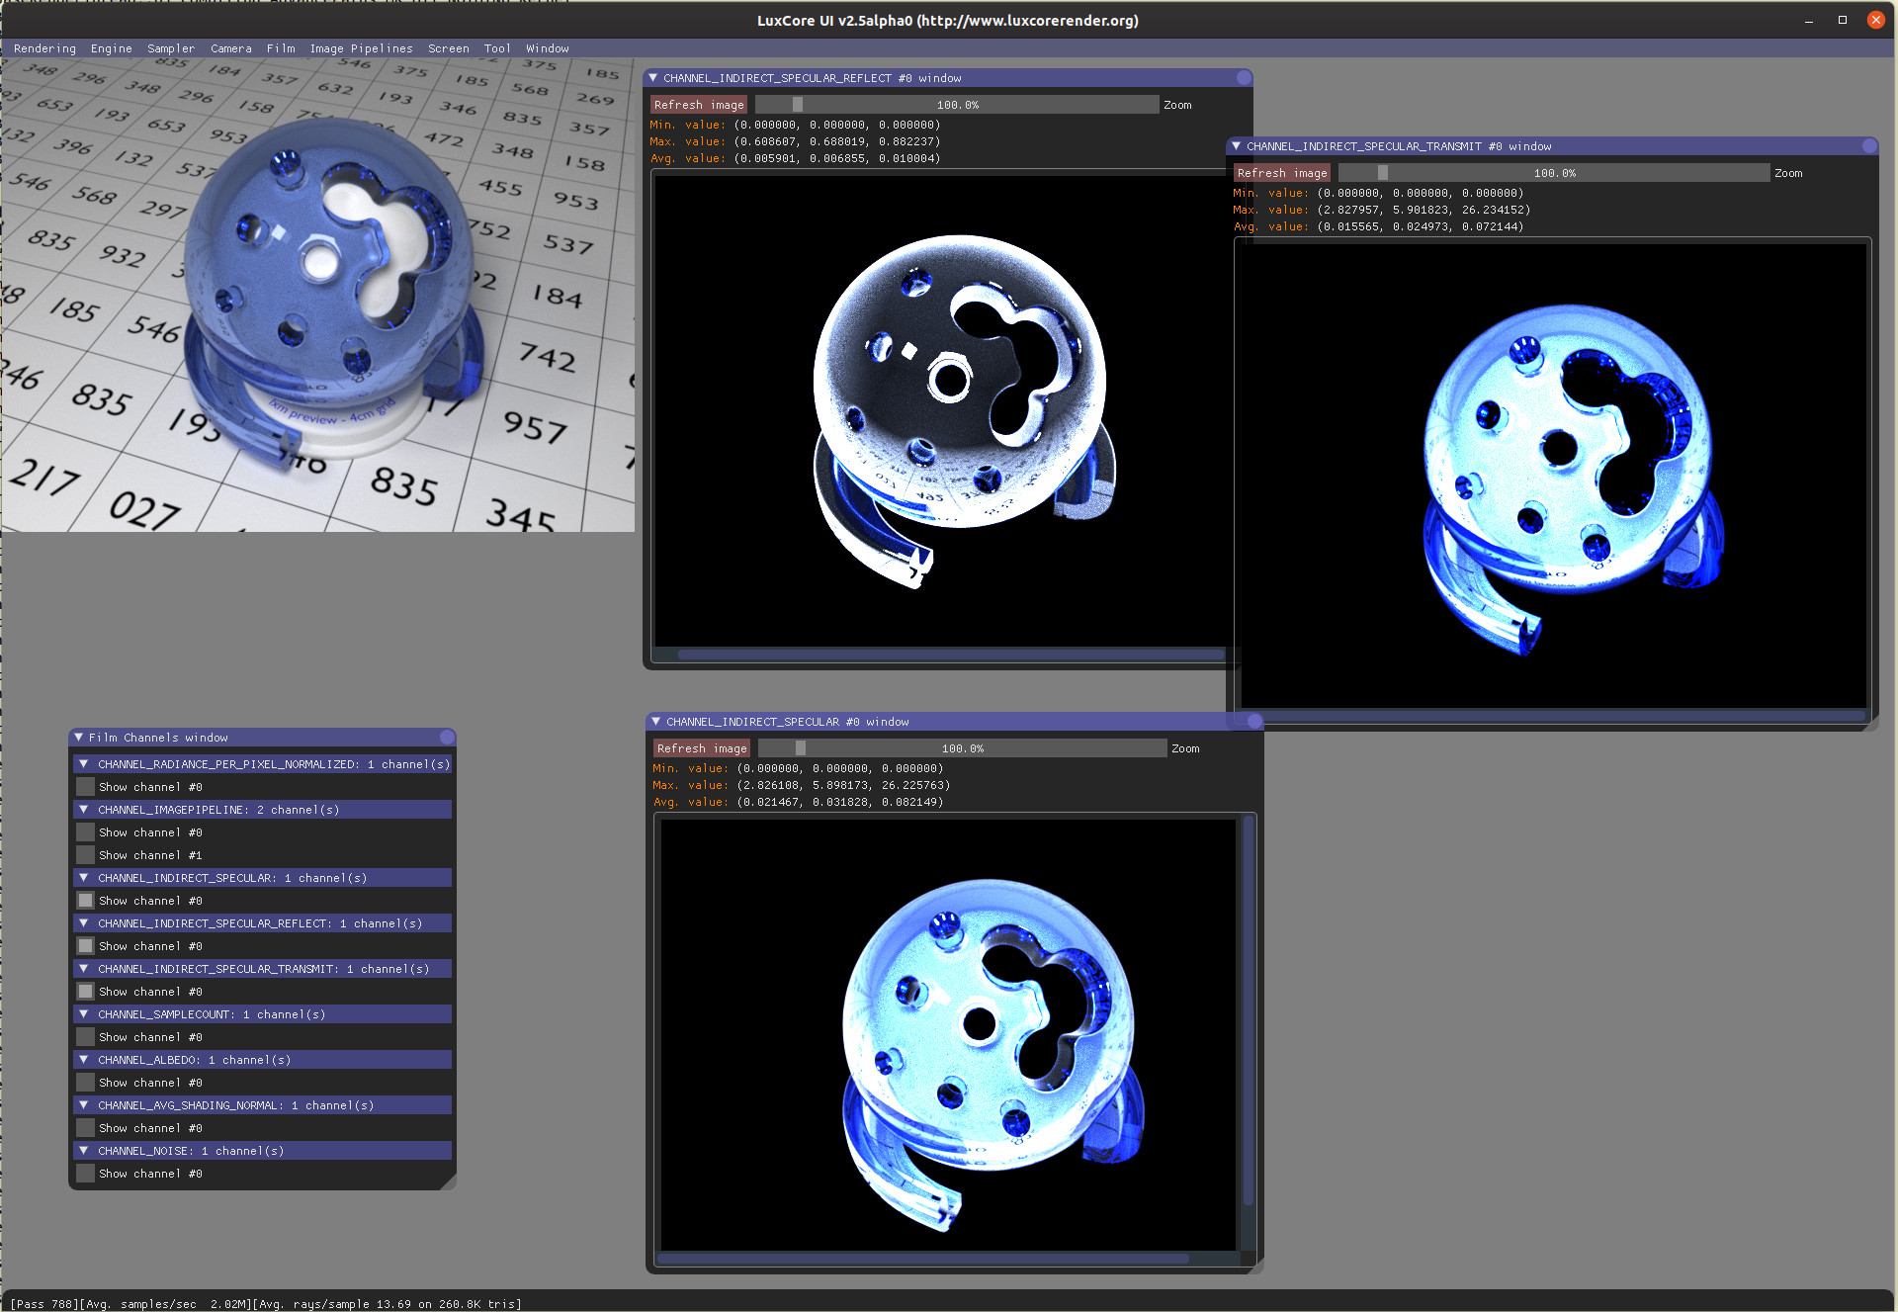Image resolution: width=1898 pixels, height=1312 pixels.
Task: Click the Zoom slider in CHANNEL_INDIRECT_SPECULAR window
Action: click(x=961, y=748)
